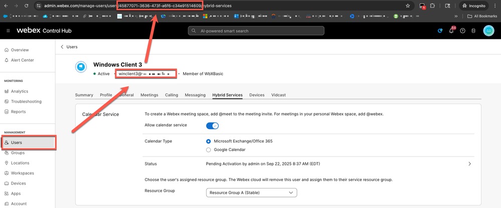Select Users under Management
This screenshot has height=208, width=501.
coord(29,142)
